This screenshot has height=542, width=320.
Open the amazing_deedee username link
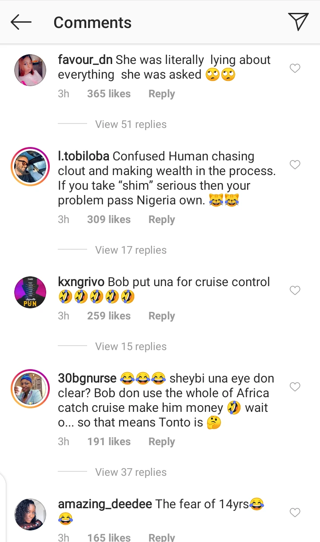click(x=105, y=504)
